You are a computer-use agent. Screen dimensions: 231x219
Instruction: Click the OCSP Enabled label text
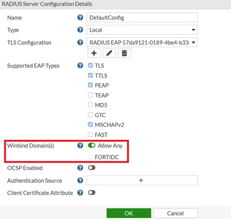(x=25, y=168)
